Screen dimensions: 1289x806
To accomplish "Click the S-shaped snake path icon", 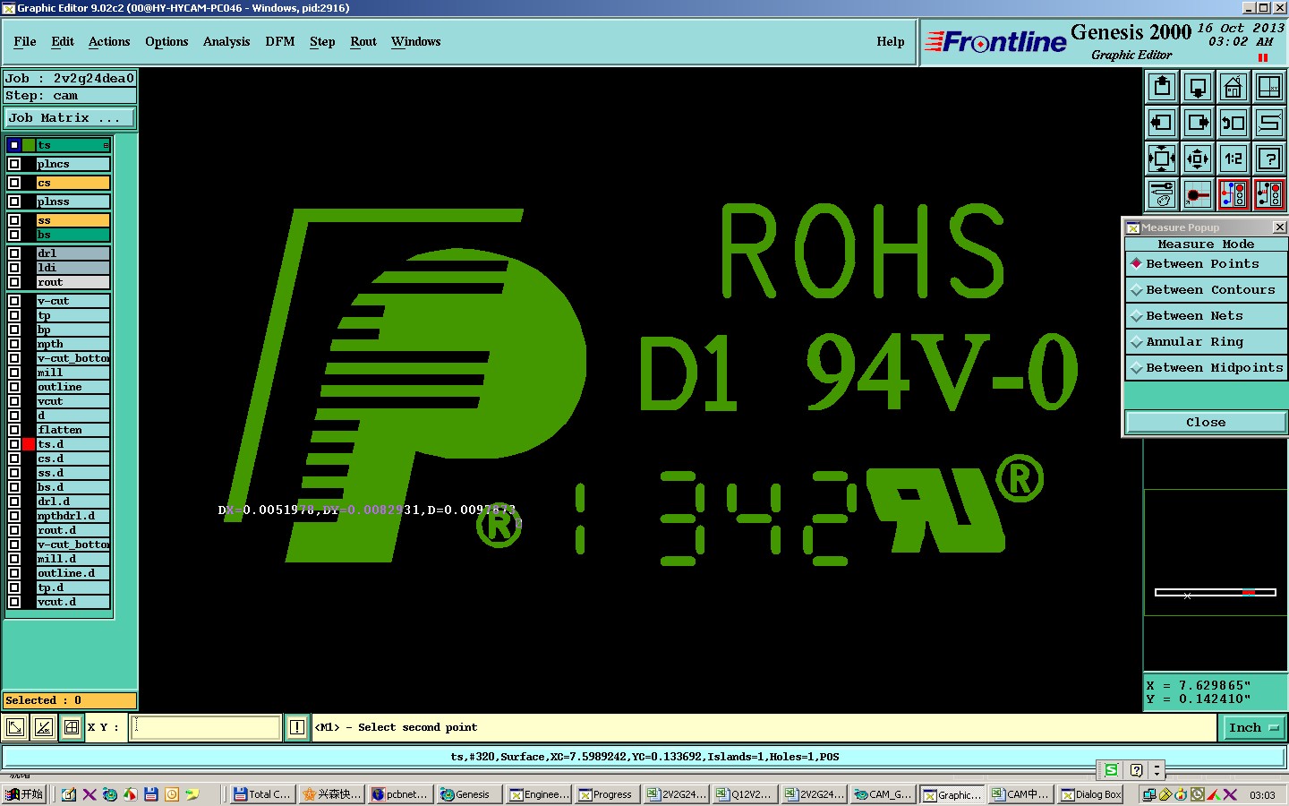I will (1269, 123).
